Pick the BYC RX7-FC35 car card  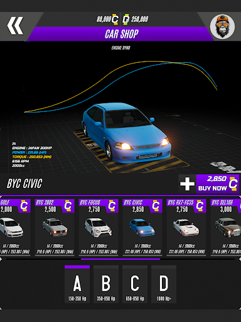pos(186,227)
